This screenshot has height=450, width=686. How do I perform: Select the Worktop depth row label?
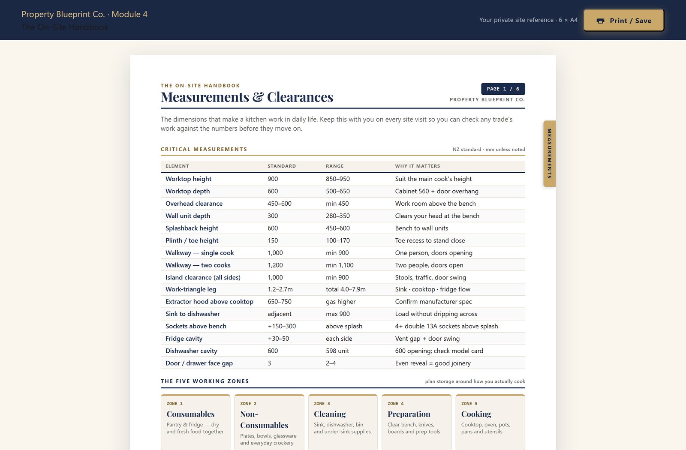pyautogui.click(x=188, y=191)
